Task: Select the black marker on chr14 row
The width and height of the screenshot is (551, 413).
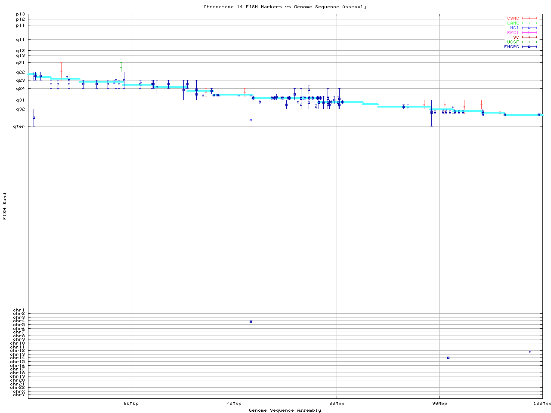Action: point(448,358)
